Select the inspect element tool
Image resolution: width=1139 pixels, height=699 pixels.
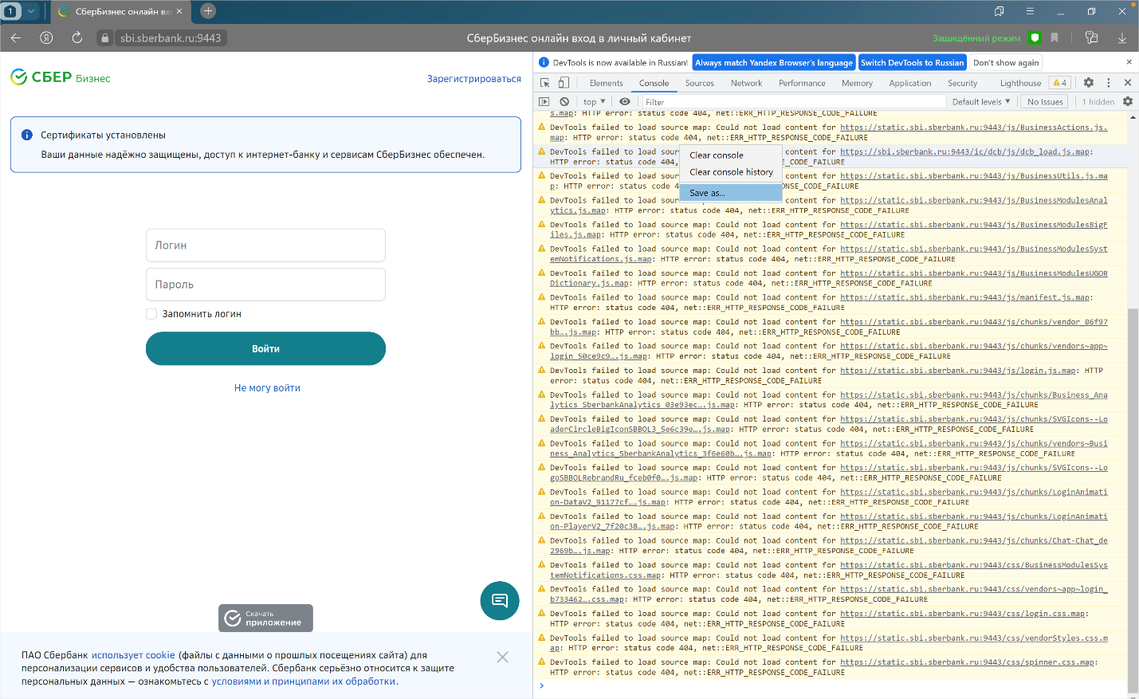545,83
